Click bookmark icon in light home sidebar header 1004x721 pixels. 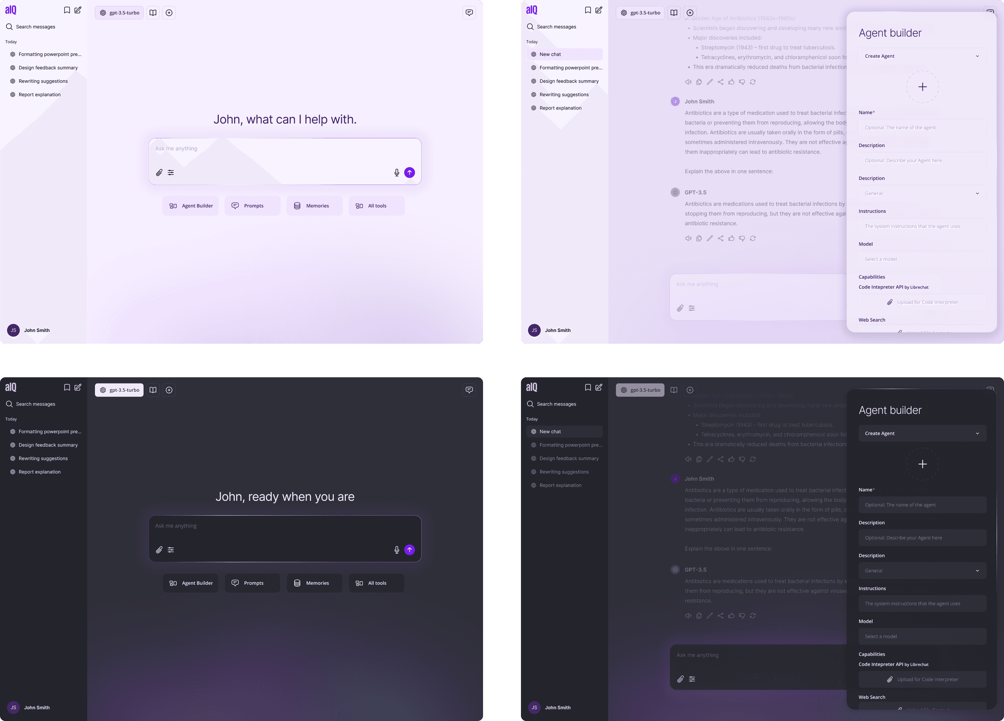67,10
